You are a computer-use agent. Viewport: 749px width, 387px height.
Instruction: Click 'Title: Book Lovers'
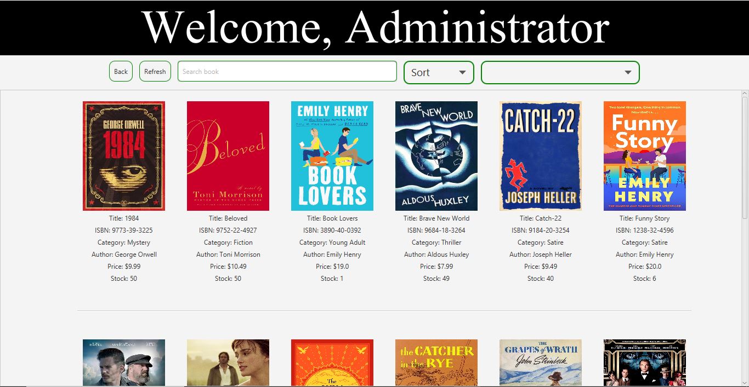click(x=332, y=218)
